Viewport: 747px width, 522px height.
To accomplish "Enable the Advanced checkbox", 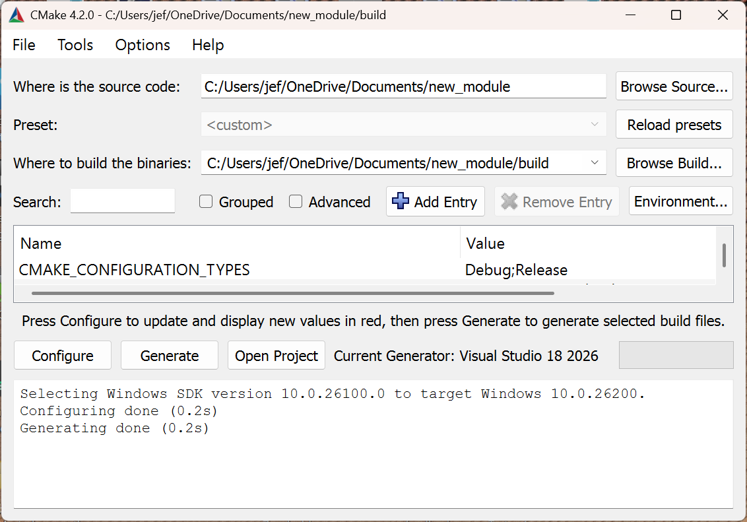I will (x=296, y=201).
